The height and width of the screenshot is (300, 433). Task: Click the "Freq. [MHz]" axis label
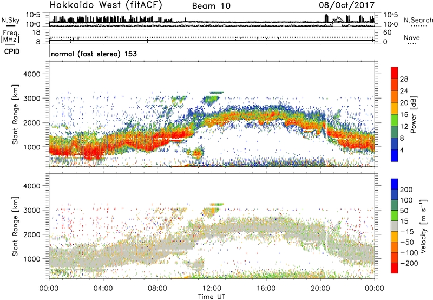tap(10, 36)
